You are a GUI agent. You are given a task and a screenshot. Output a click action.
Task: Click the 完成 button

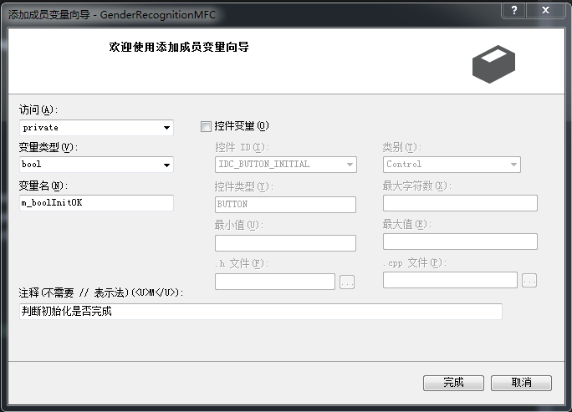coord(453,383)
